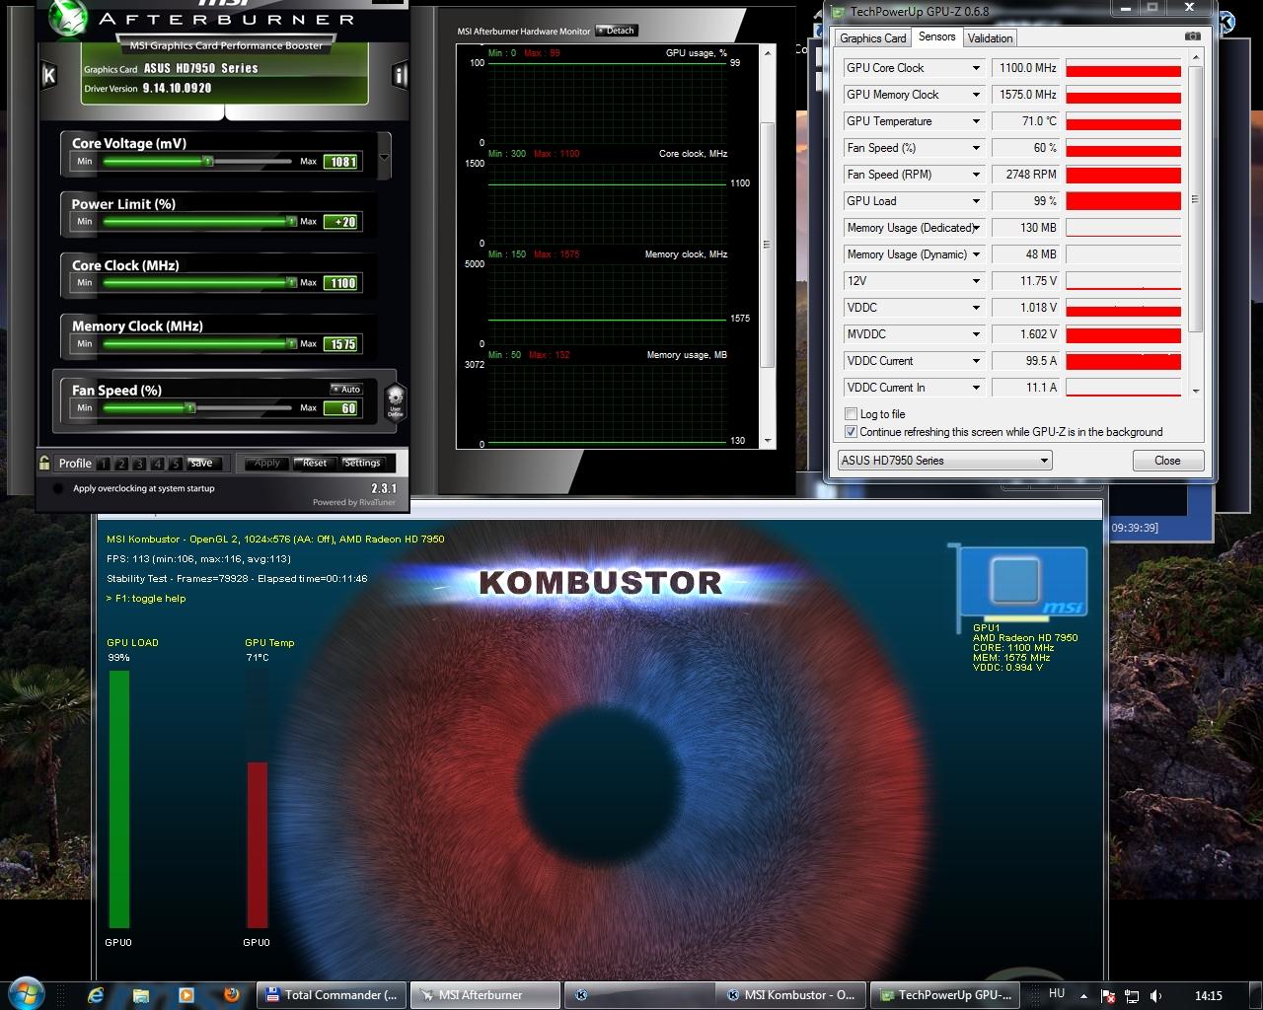
Task: Click the Memory Clock value field 1575
Action: coord(342,344)
